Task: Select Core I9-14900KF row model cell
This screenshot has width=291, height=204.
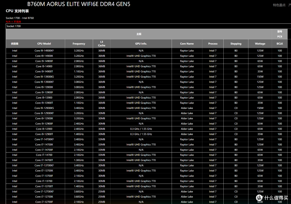Action: coord(44,51)
